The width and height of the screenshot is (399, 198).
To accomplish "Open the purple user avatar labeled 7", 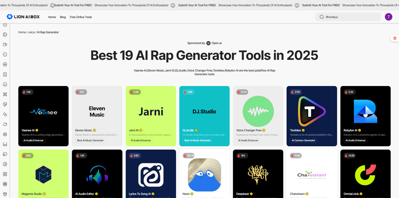I will pyautogui.click(x=388, y=17).
